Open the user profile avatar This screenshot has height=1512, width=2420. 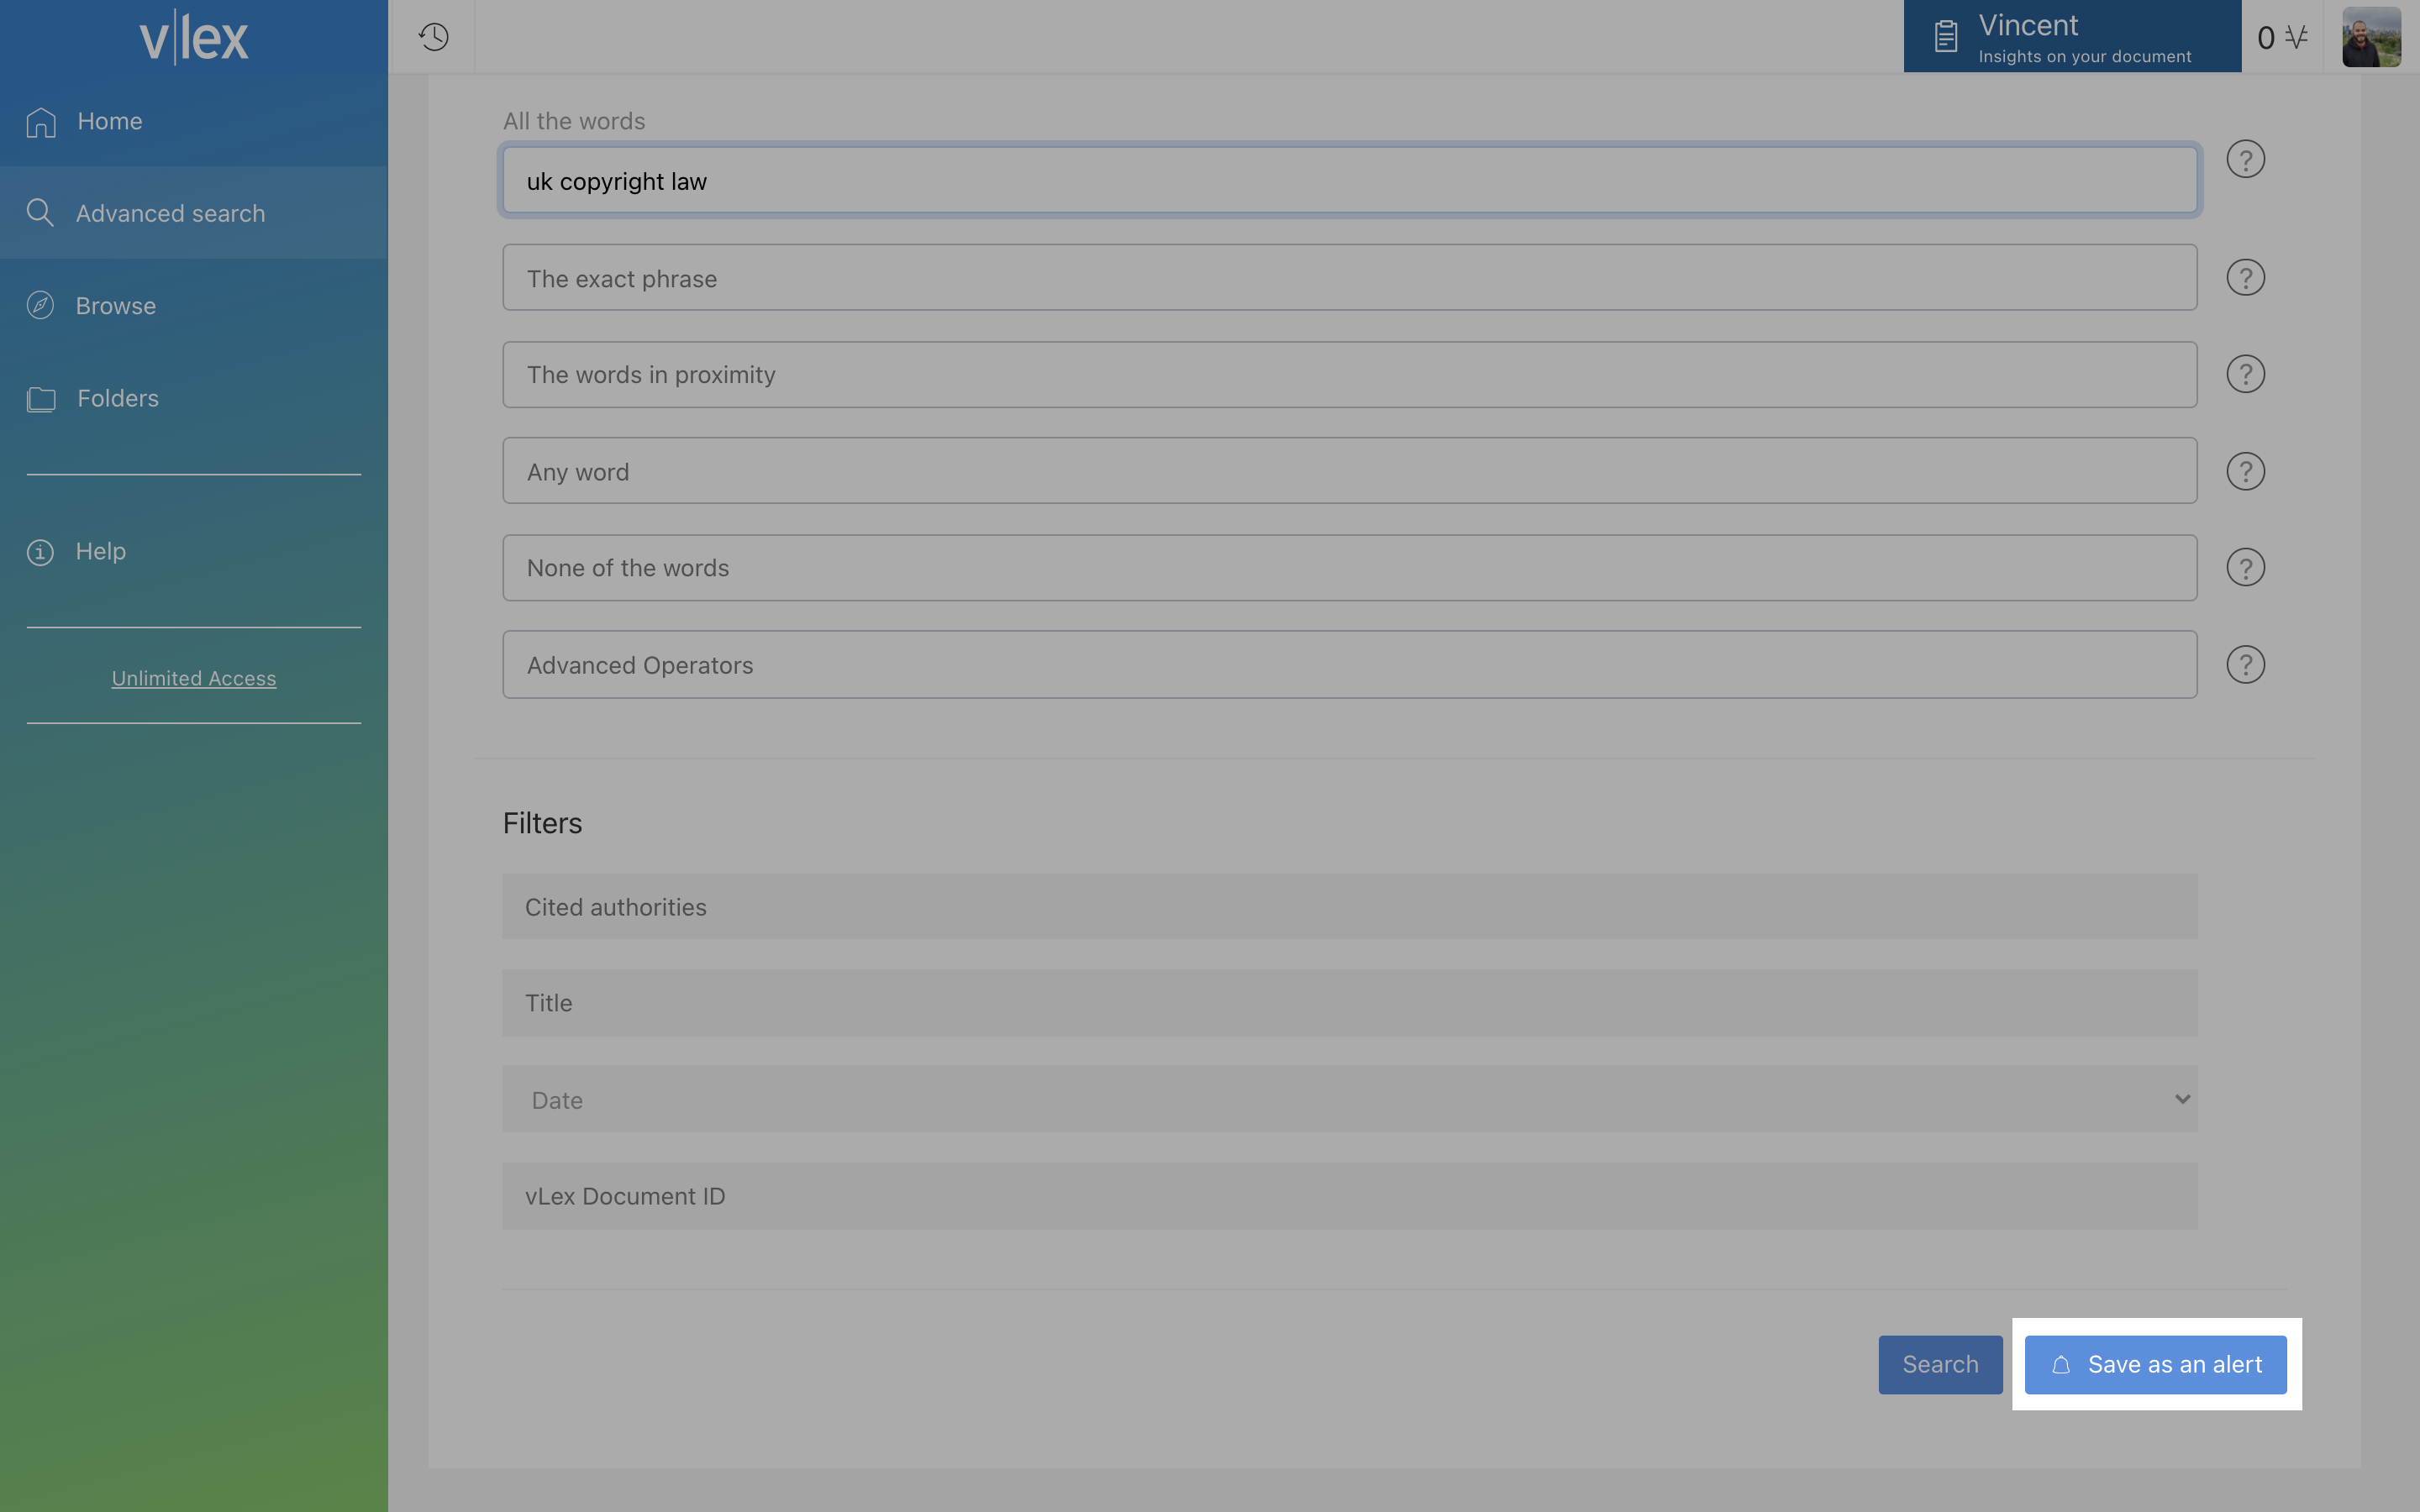[x=2371, y=37]
